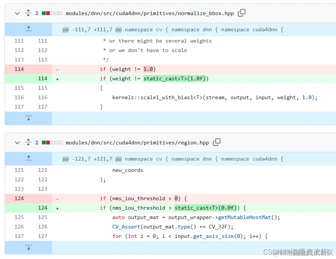Click the getMutableHostMat call
Viewport: 336px width, 259px height.
245,217
